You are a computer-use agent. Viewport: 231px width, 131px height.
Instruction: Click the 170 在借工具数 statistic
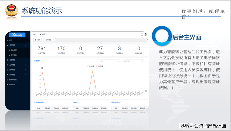61,50
